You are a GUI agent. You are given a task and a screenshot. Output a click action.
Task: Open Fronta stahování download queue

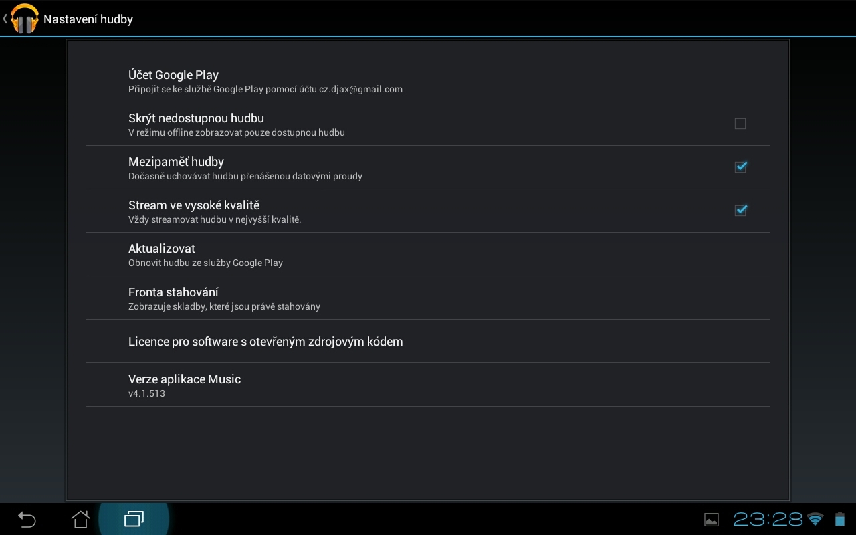pyautogui.click(x=428, y=298)
